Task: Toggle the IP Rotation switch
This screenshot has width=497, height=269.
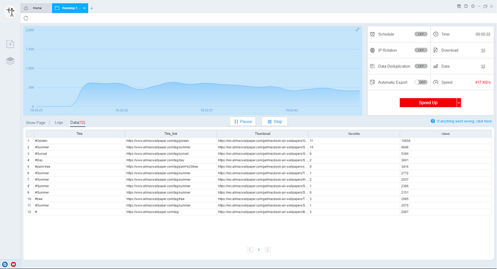Action: (x=421, y=50)
